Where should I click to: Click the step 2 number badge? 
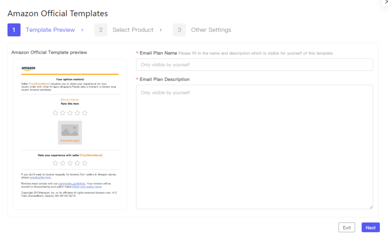tap(101, 30)
